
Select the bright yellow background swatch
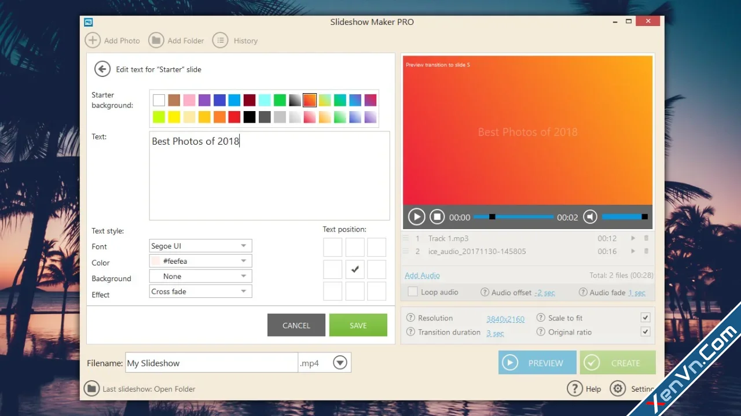pos(174,117)
